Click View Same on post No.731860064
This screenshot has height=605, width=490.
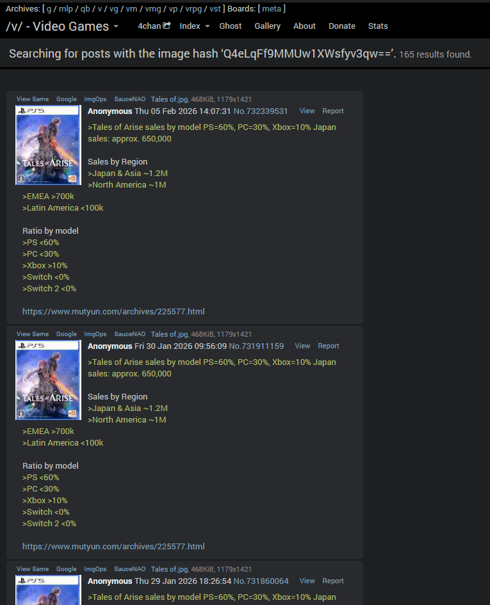coord(33,569)
